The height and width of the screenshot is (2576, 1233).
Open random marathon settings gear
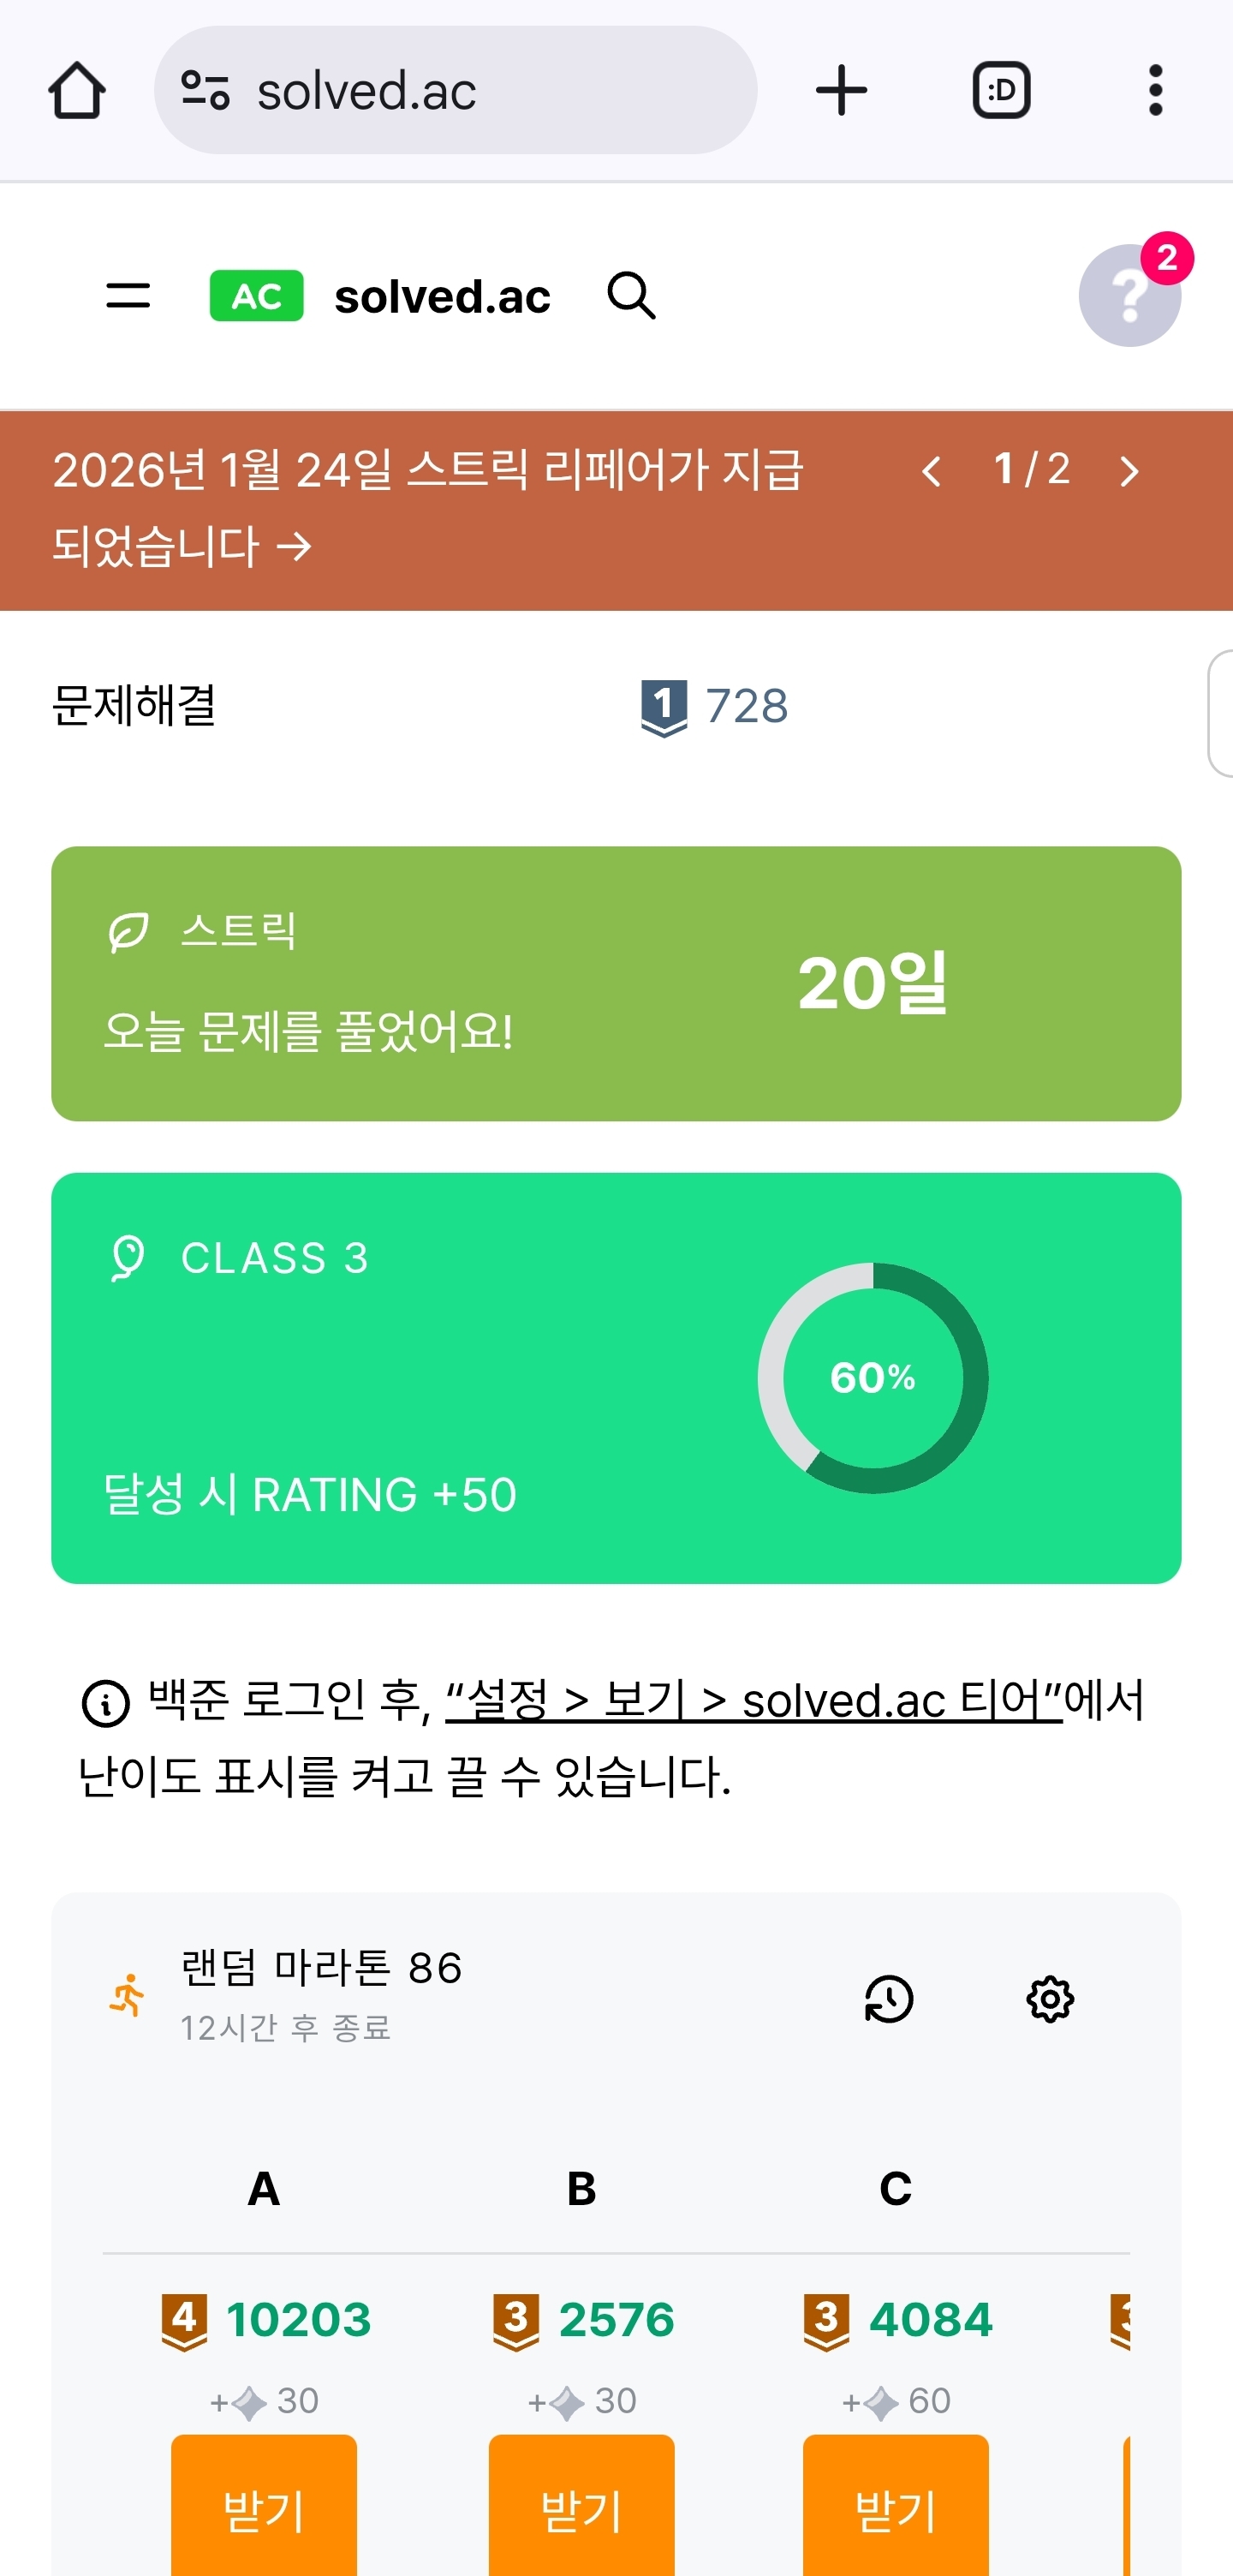1050,1999
